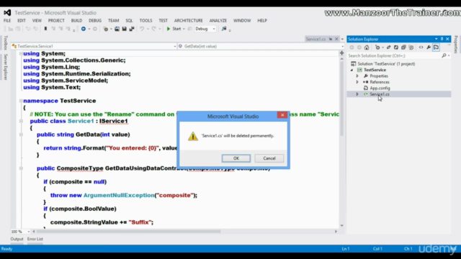Open the DEBUG menu
This screenshot has width=461, height=259.
pos(95,21)
